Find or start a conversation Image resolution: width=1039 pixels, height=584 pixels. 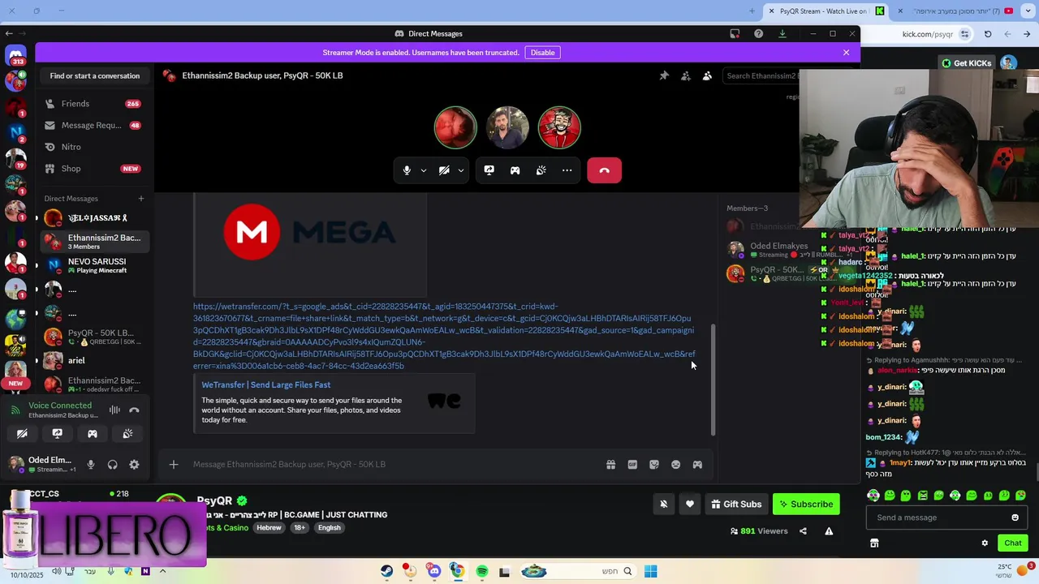[95, 75]
